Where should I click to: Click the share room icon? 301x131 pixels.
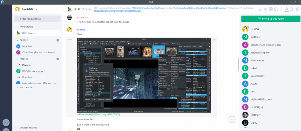click(x=265, y=9)
